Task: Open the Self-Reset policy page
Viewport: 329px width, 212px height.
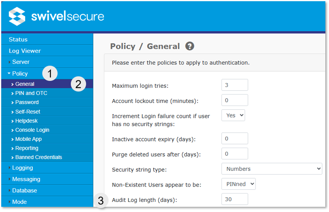Action: (28, 112)
